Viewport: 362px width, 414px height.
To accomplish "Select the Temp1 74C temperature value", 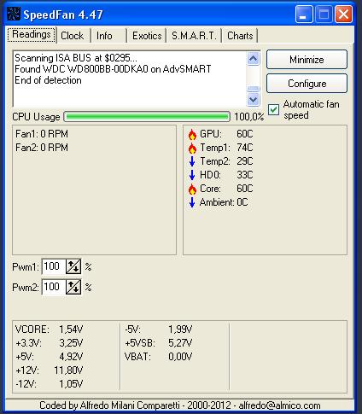I will click(245, 148).
